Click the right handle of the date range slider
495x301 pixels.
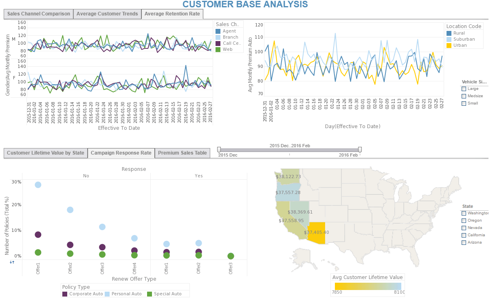[360, 150]
